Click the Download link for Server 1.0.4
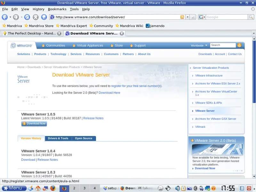The height and width of the screenshot is (192, 256). (28, 160)
